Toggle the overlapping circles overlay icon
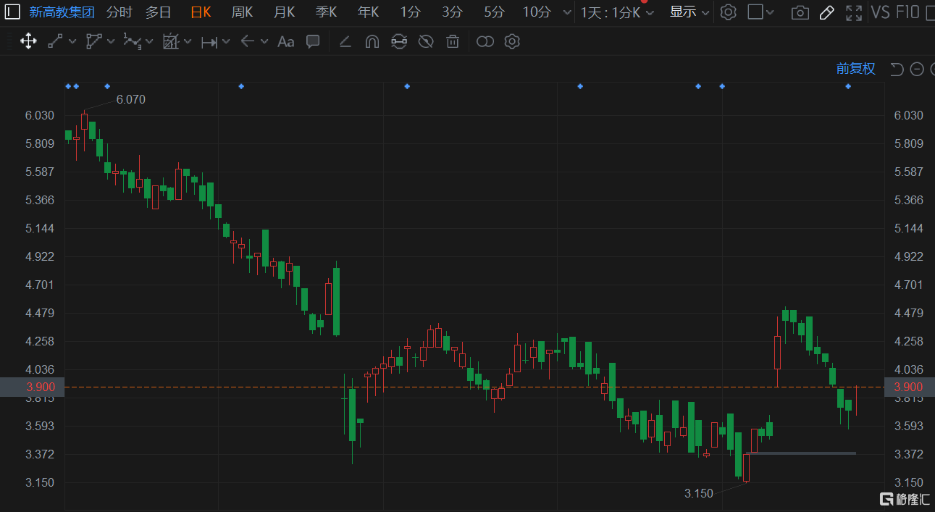Image resolution: width=935 pixels, height=512 pixels. (485, 42)
